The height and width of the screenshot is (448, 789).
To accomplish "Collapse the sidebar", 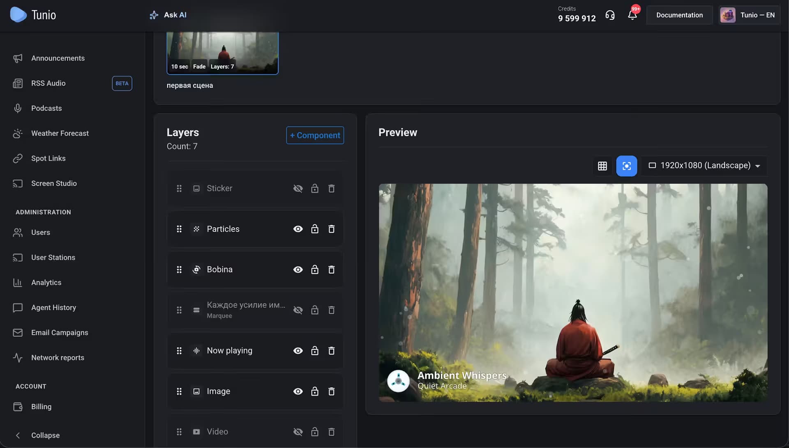I will pyautogui.click(x=45, y=435).
